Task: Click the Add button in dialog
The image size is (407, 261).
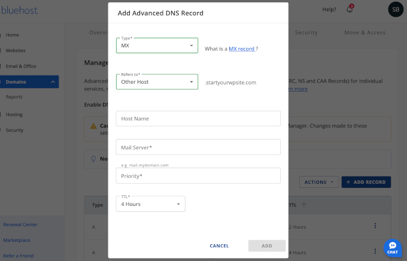Action: coord(267,245)
